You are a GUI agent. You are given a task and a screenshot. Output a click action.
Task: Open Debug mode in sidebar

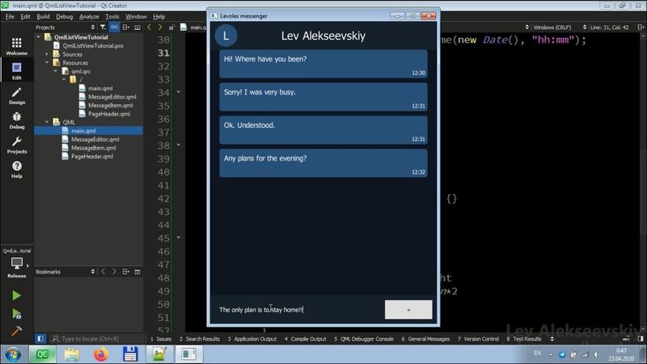point(16,120)
